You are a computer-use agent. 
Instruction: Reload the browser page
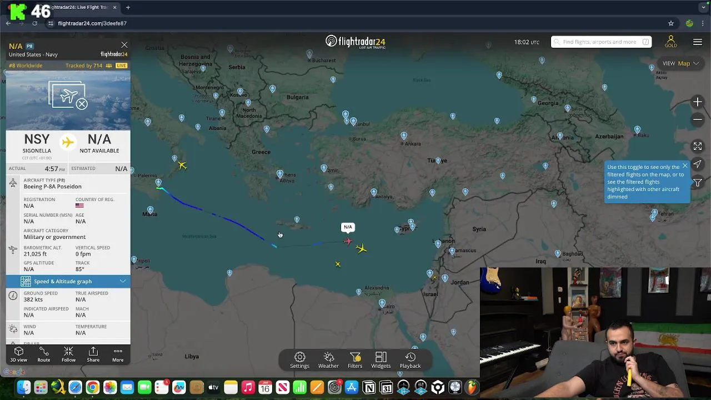pos(34,23)
